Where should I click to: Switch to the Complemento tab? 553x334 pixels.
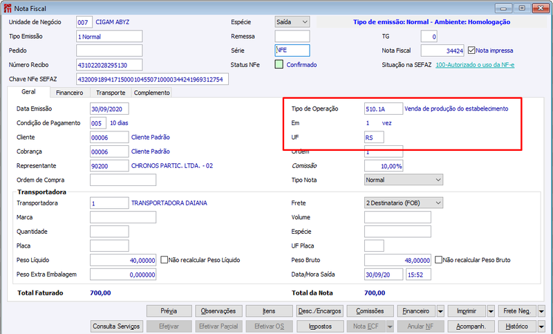click(x=151, y=93)
